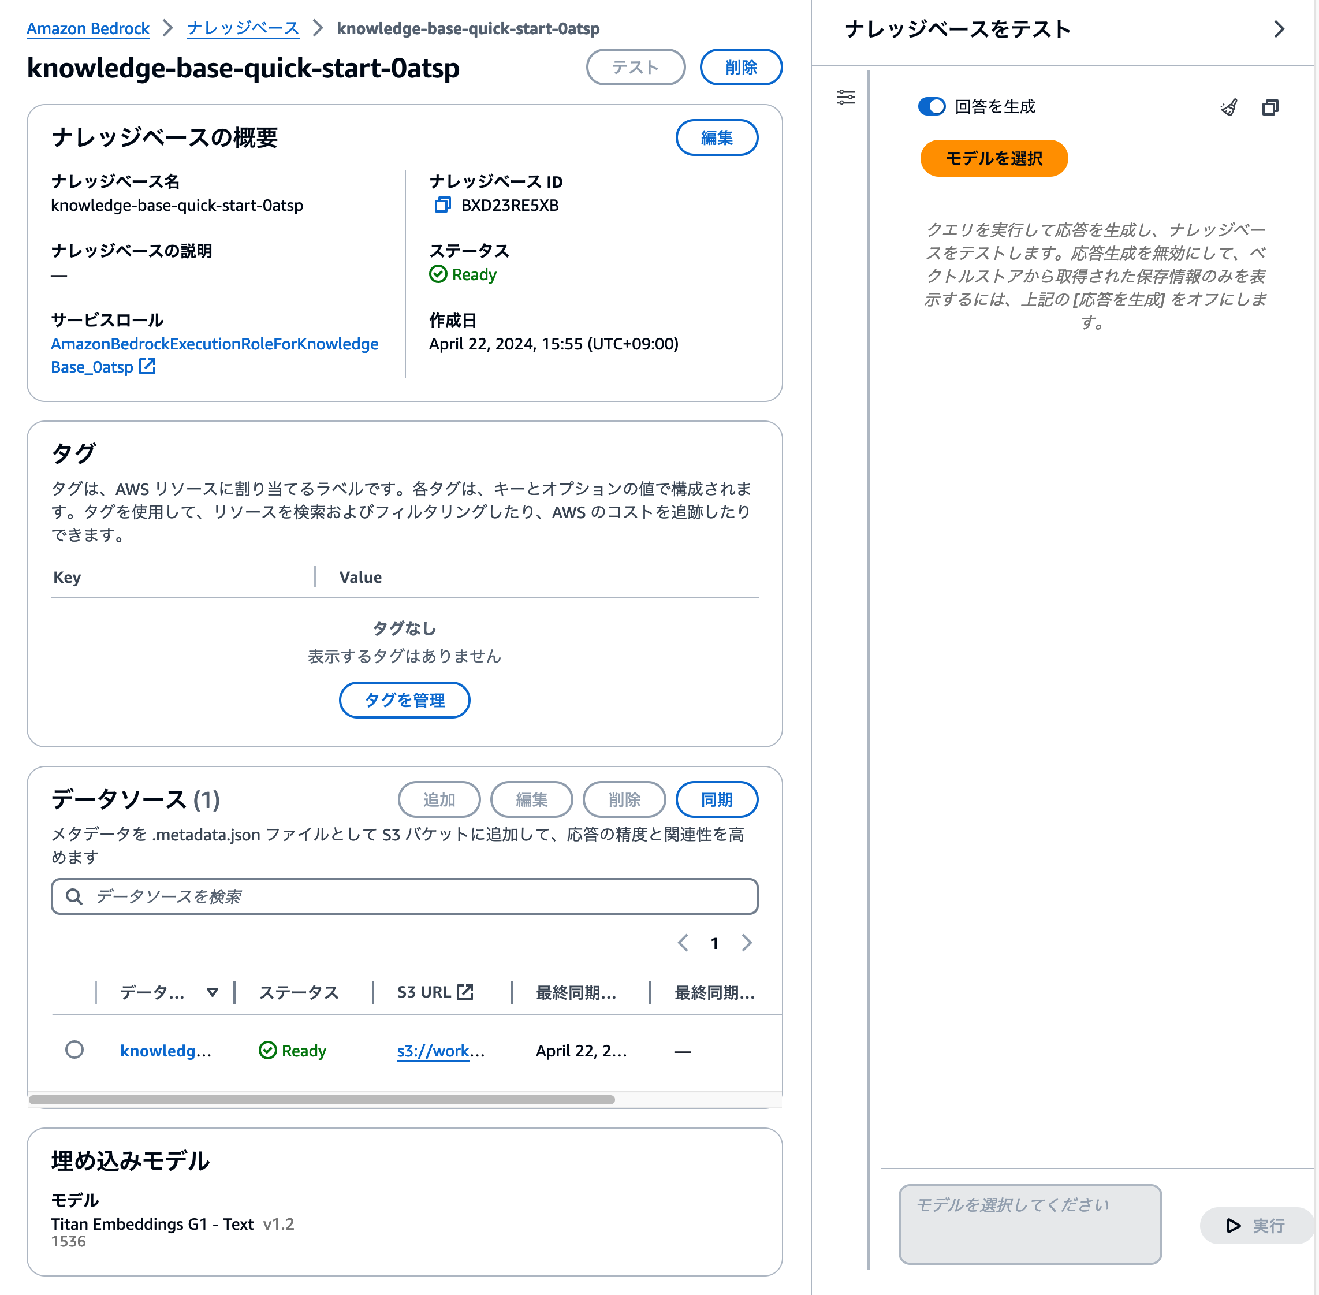This screenshot has height=1295, width=1319.
Task: Open the ナレッジベース breadcrumb link
Action: tap(243, 28)
